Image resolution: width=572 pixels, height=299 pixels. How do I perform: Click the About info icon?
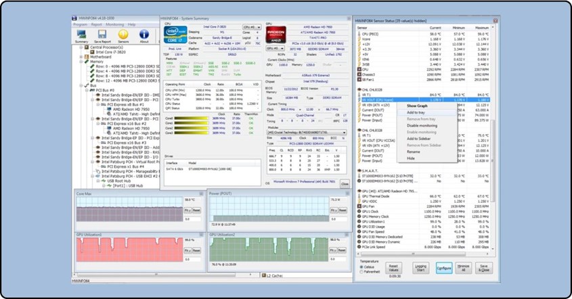coord(144,34)
